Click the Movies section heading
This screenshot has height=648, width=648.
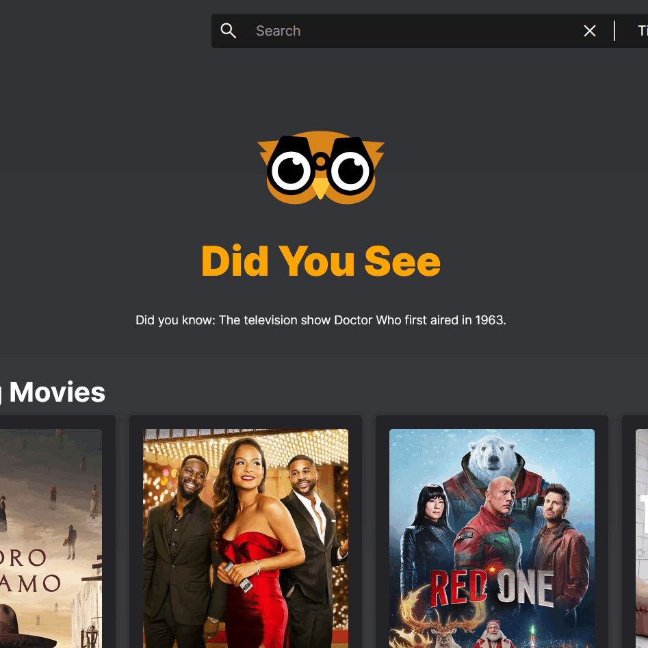(x=57, y=392)
